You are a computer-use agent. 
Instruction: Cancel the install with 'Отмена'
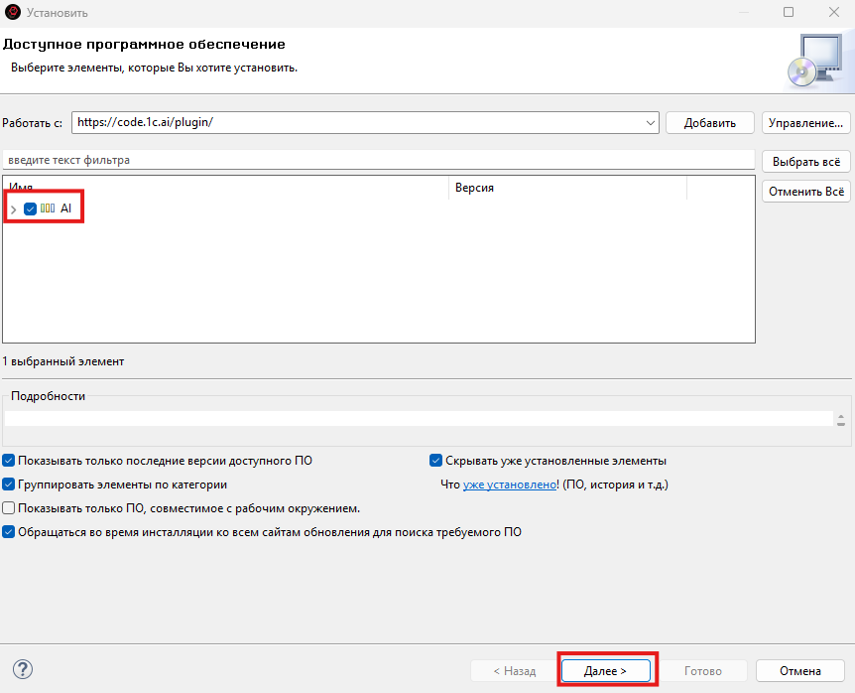[800, 670]
